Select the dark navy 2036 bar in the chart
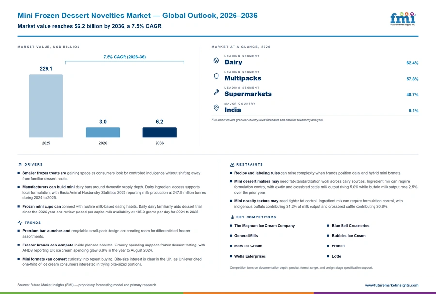 click(x=159, y=132)
